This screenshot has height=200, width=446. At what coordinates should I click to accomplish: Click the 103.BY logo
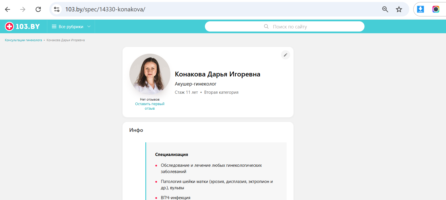pyautogui.click(x=22, y=27)
